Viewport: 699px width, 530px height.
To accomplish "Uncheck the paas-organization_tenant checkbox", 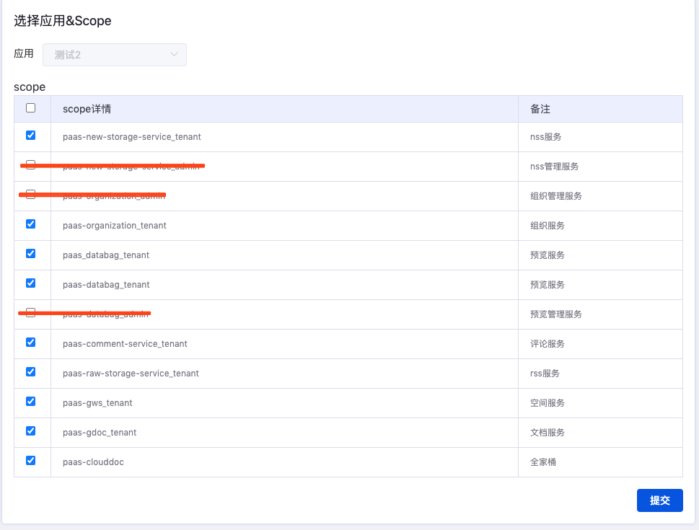I will click(x=31, y=224).
